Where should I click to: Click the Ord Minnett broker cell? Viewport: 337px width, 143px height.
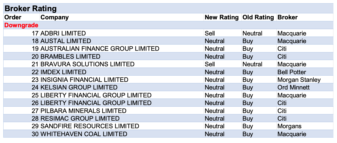coord(293,88)
